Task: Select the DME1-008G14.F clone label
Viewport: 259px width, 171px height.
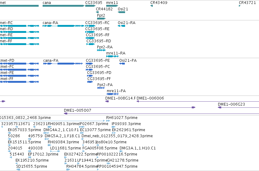Action: pyautogui.click(x=121, y=98)
